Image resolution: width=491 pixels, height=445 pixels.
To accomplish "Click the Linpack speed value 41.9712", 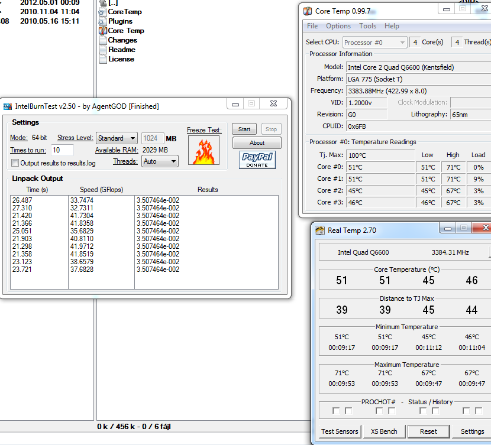I will pyautogui.click(x=82, y=246).
